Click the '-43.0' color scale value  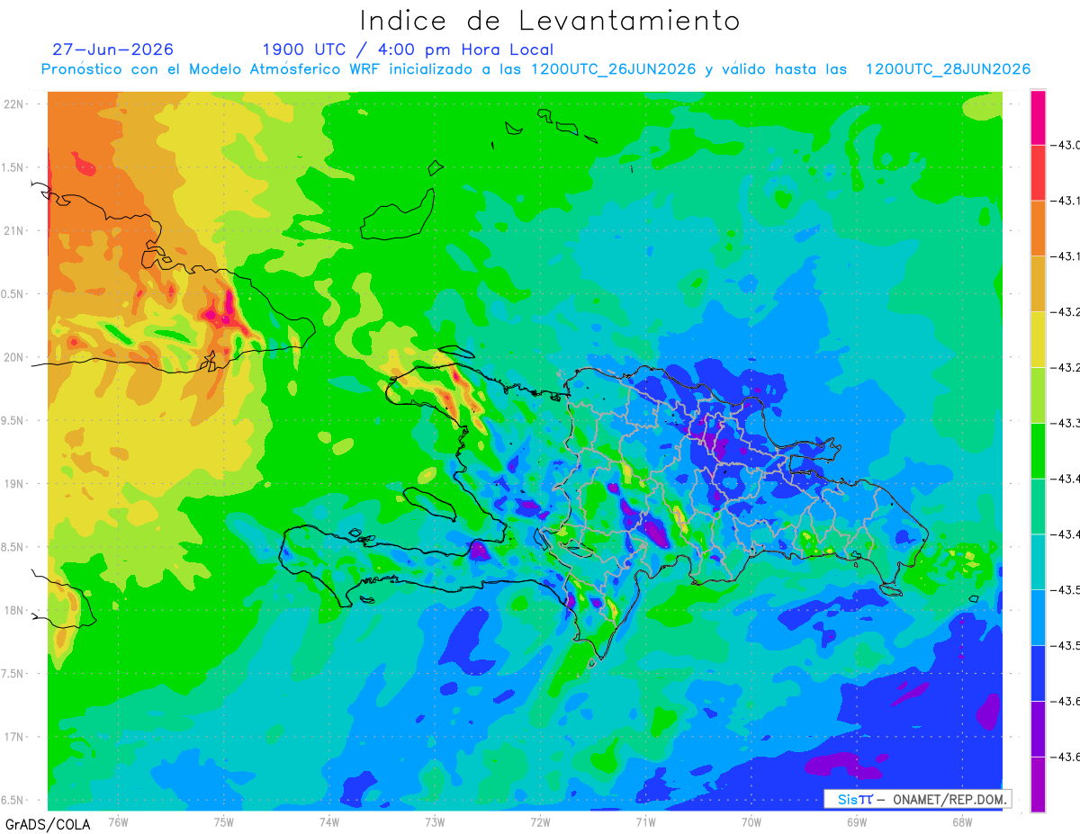[1066, 145]
